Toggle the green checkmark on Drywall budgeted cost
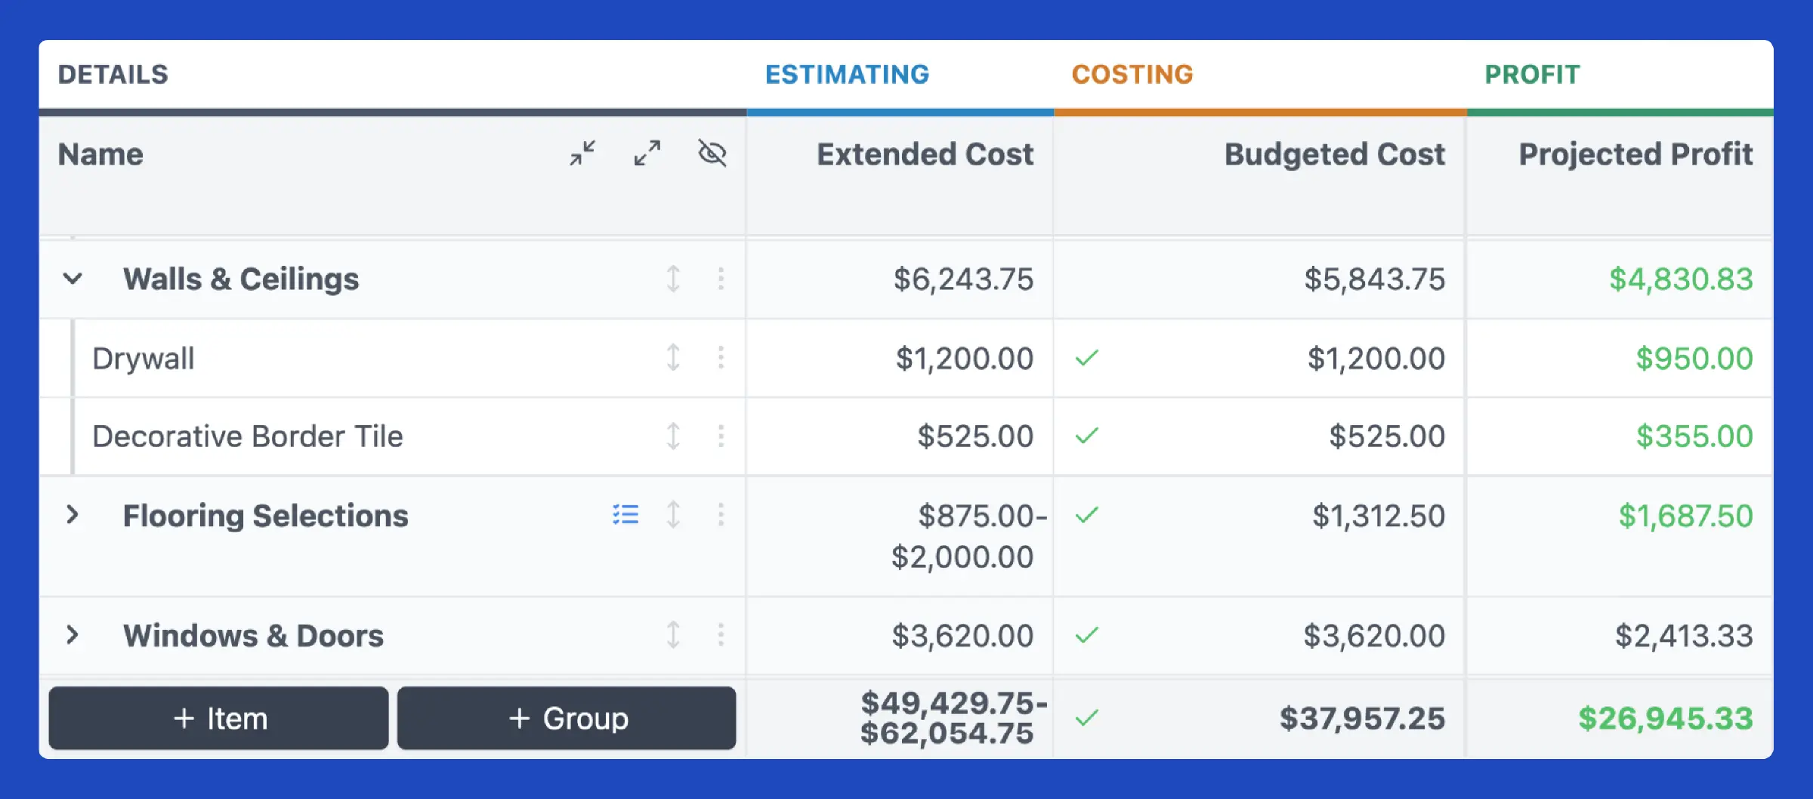 click(1086, 358)
